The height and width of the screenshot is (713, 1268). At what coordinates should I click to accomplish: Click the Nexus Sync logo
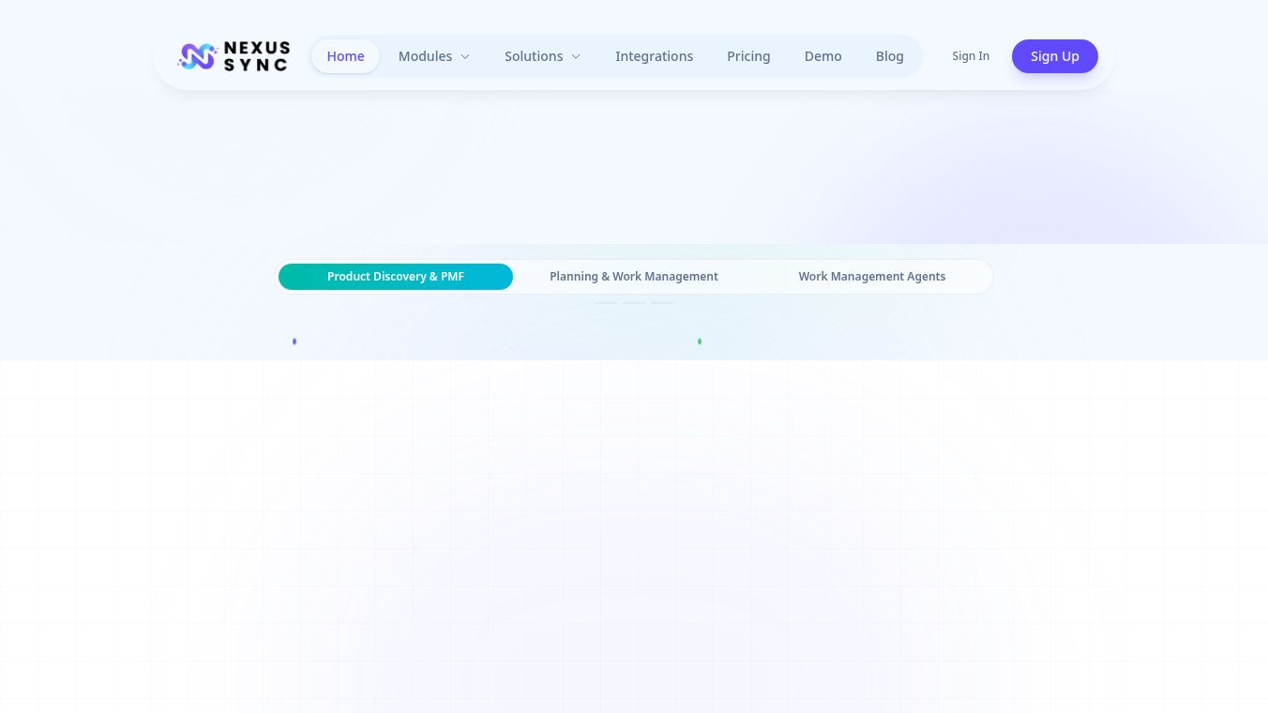click(x=234, y=56)
